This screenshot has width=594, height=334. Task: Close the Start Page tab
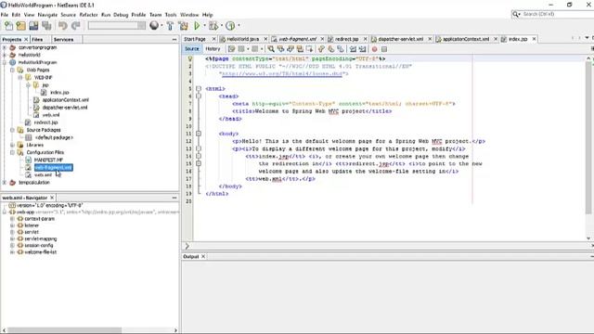(213, 39)
